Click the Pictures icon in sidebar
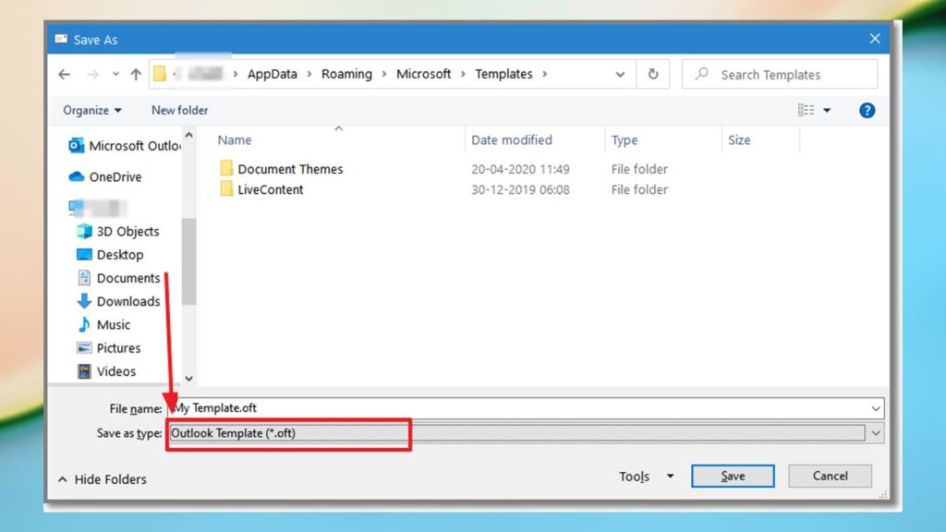Viewport: 946px width, 532px height. pos(84,348)
